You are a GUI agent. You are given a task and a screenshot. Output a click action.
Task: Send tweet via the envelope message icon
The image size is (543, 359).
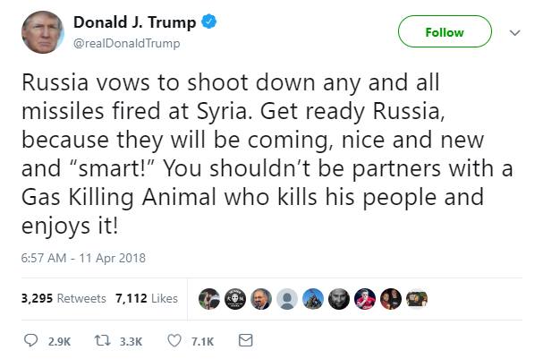tap(246, 341)
